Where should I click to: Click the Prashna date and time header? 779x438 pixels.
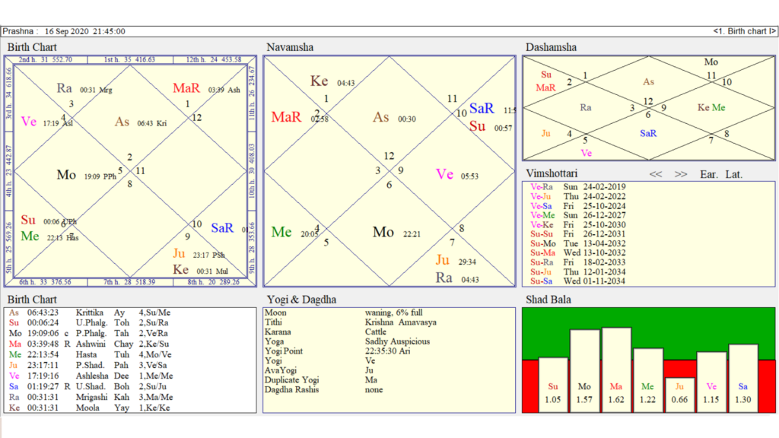pos(64,31)
